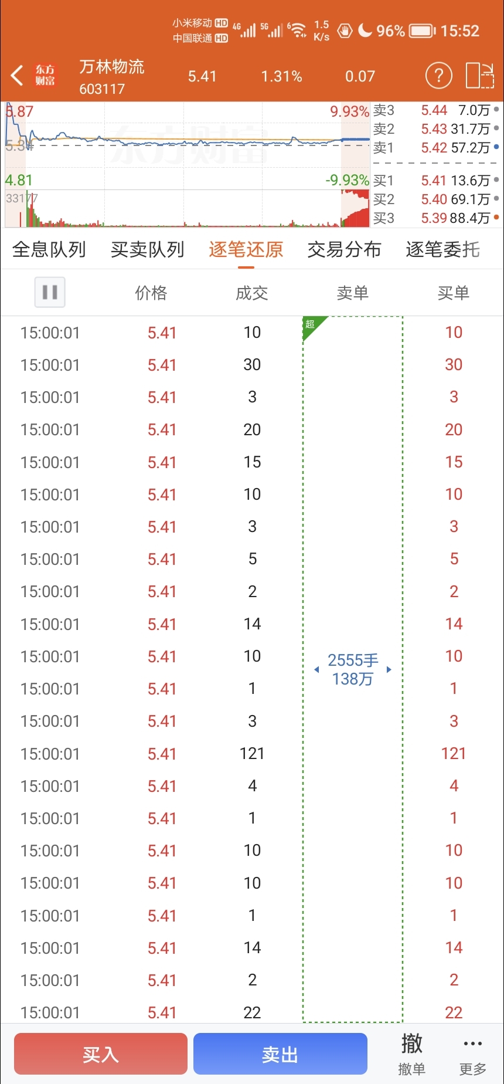Open the 更多 three-dots menu
Image resolution: width=504 pixels, height=1084 pixels.
[472, 1053]
